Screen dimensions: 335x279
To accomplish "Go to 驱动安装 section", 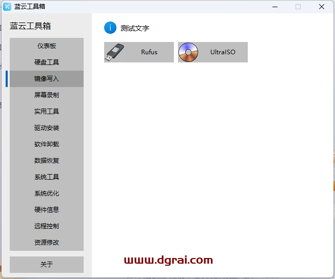I will point(47,128).
